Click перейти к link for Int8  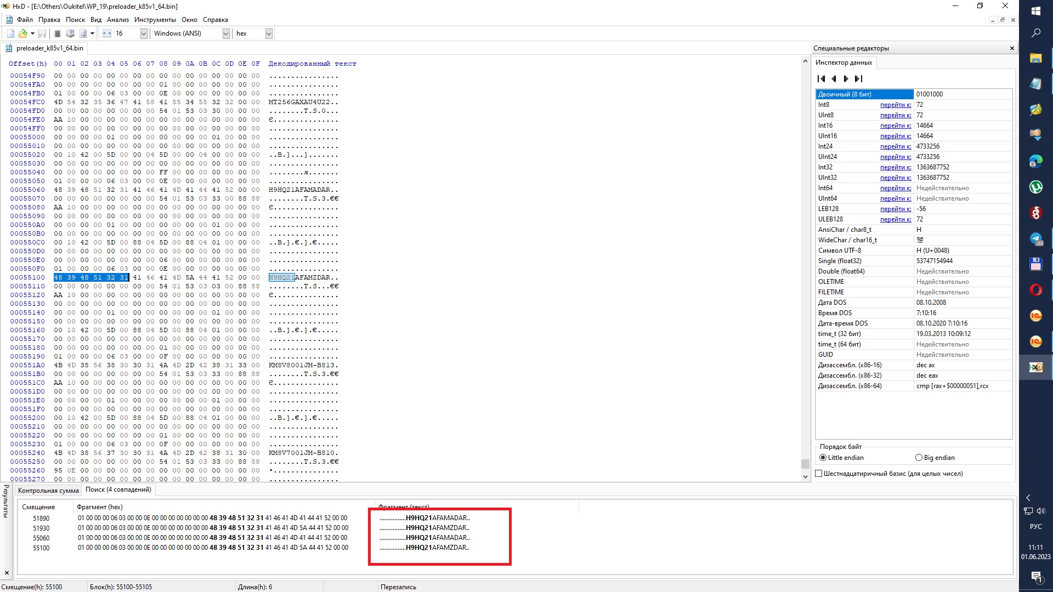click(896, 105)
